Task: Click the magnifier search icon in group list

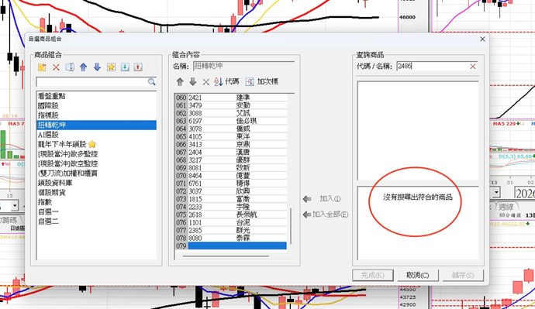Action: [151, 81]
